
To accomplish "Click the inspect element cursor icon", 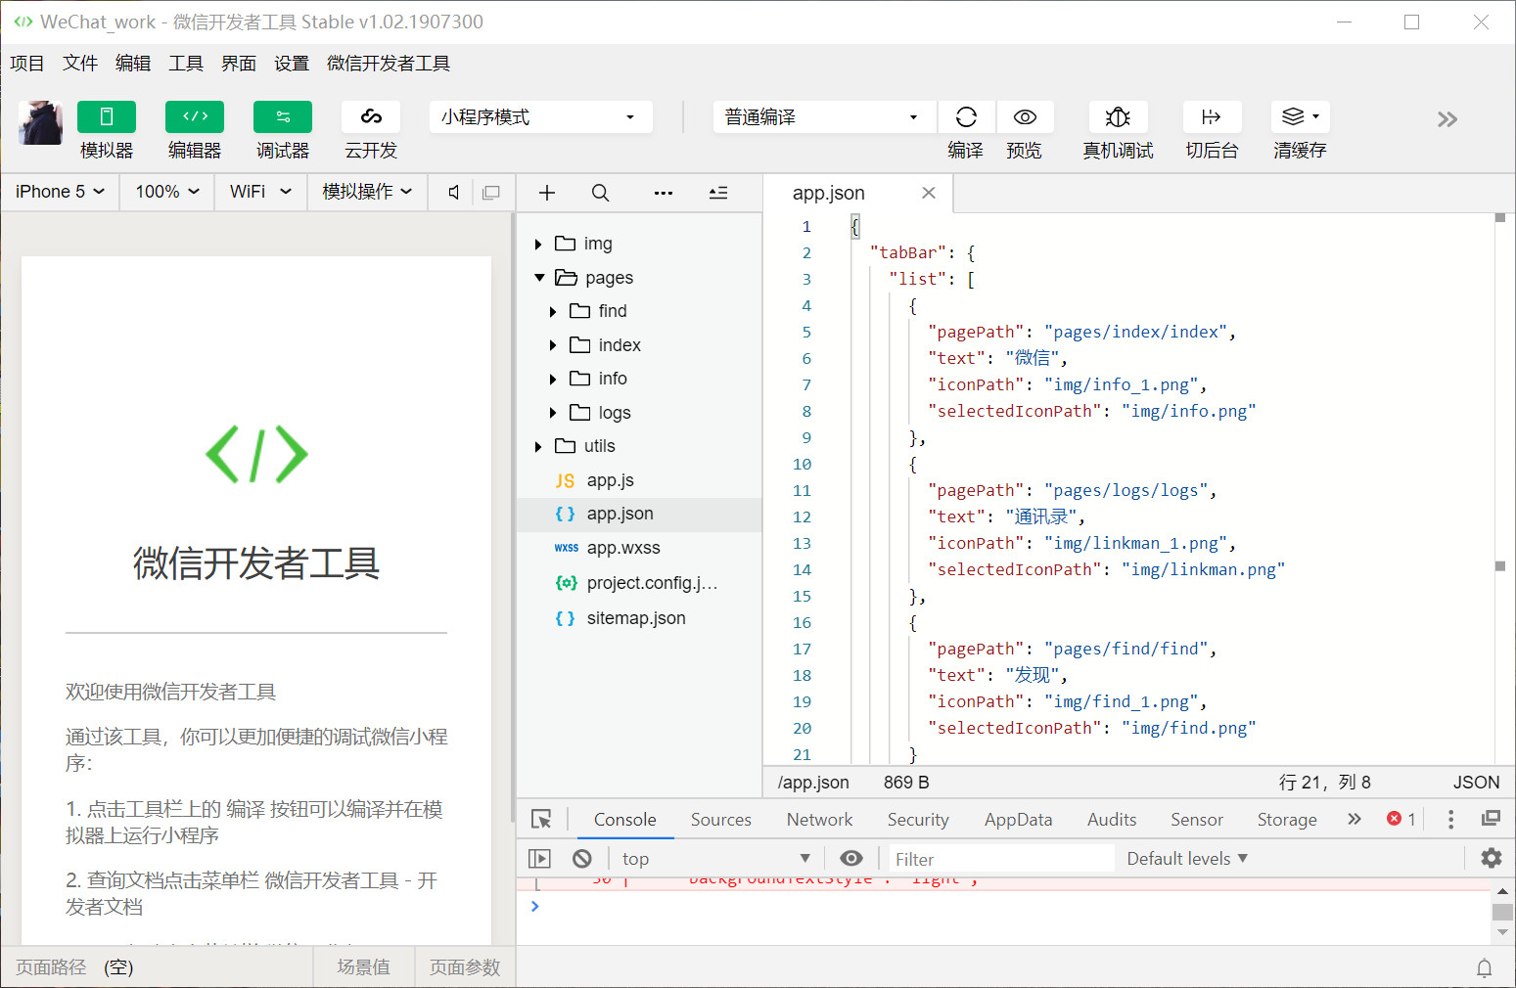I will click(x=541, y=819).
